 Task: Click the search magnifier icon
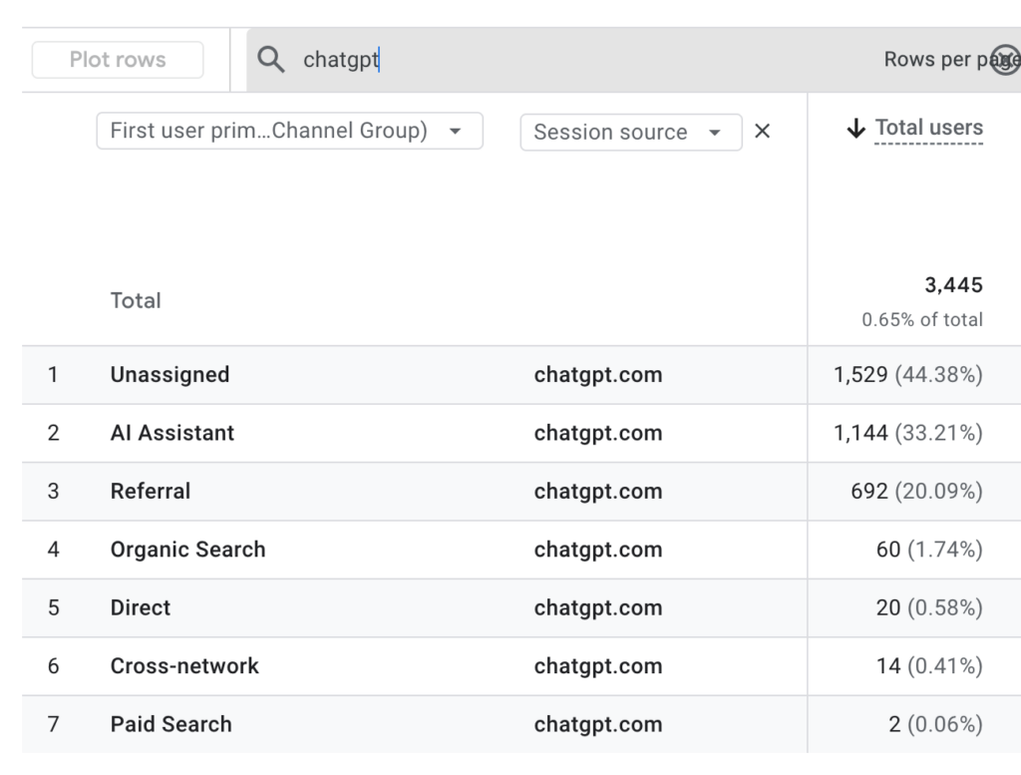point(271,59)
